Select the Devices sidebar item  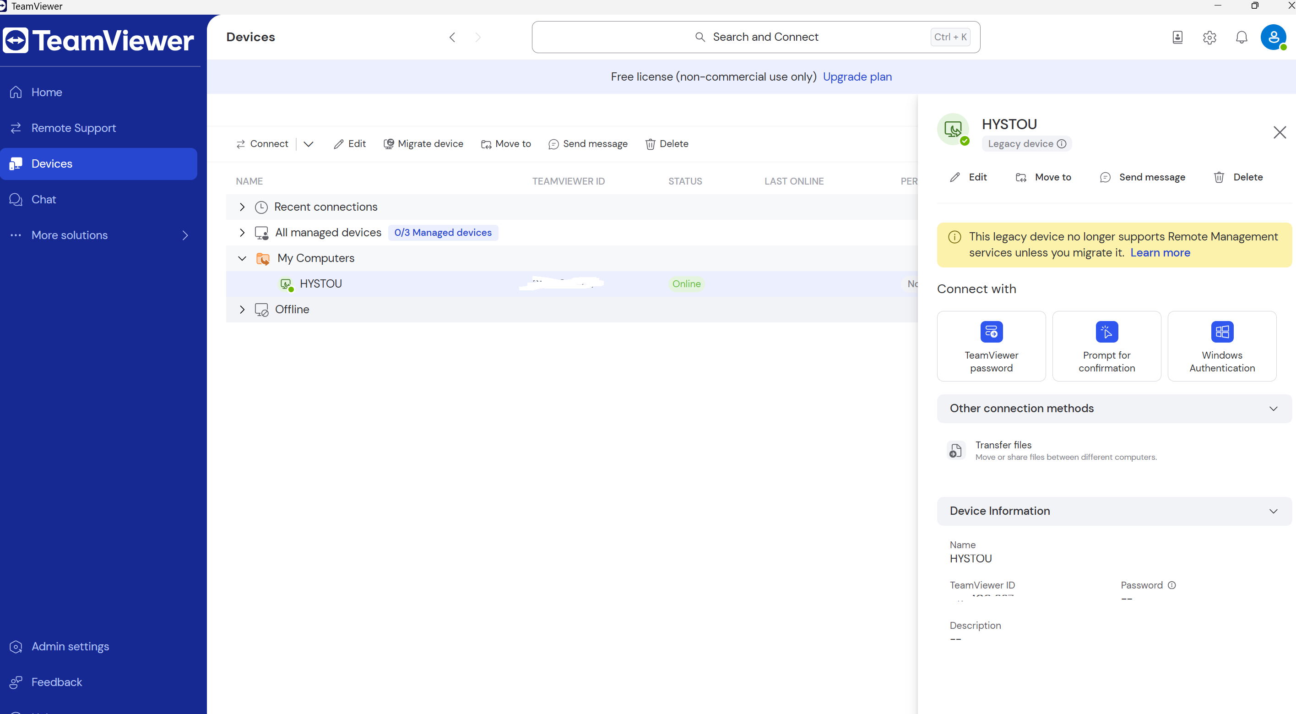(x=98, y=164)
